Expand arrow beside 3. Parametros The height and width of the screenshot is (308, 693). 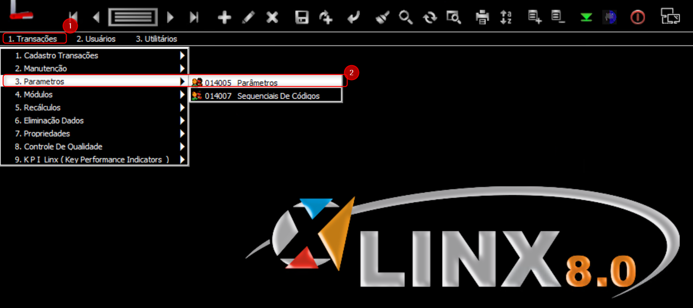182,81
